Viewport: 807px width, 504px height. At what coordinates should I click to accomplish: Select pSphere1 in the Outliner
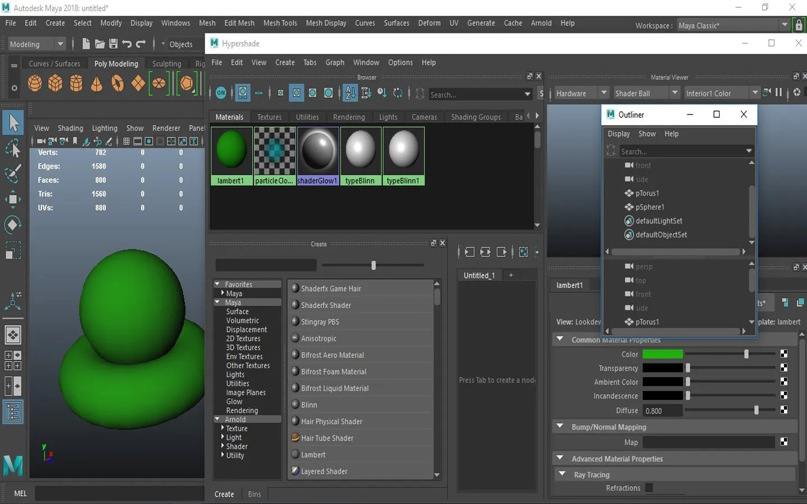point(650,207)
